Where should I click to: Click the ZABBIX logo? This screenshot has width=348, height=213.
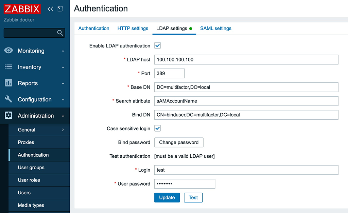[x=22, y=9]
